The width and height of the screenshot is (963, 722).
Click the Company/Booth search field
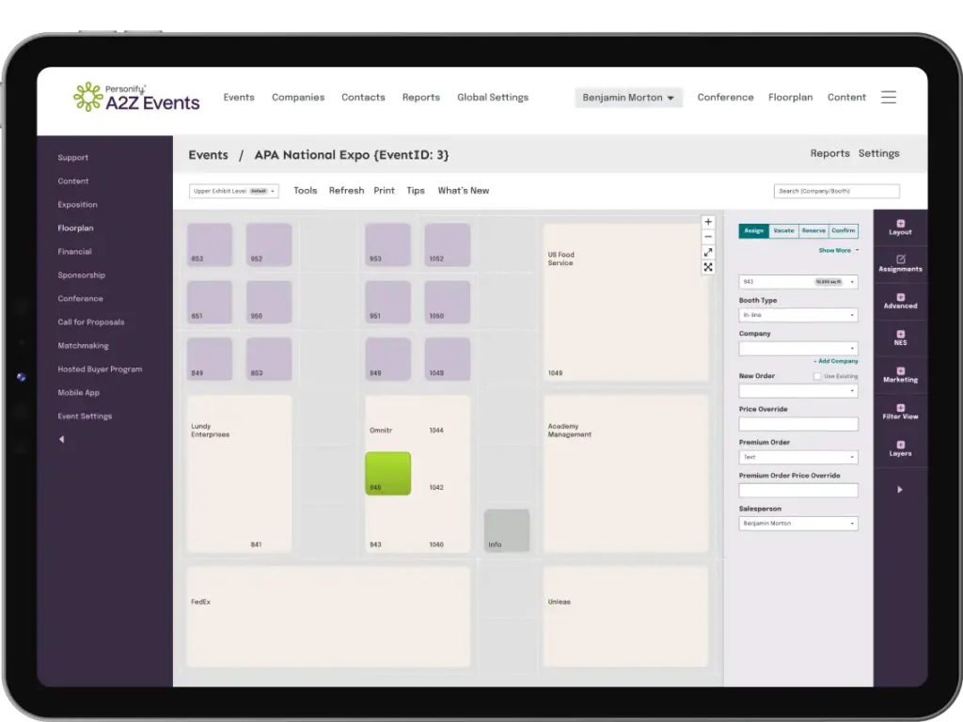(836, 191)
